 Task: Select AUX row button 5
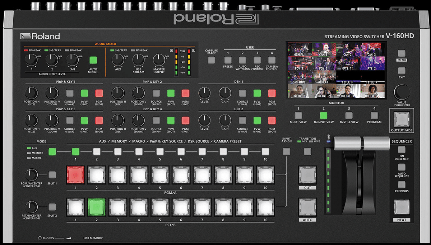pos(160,151)
